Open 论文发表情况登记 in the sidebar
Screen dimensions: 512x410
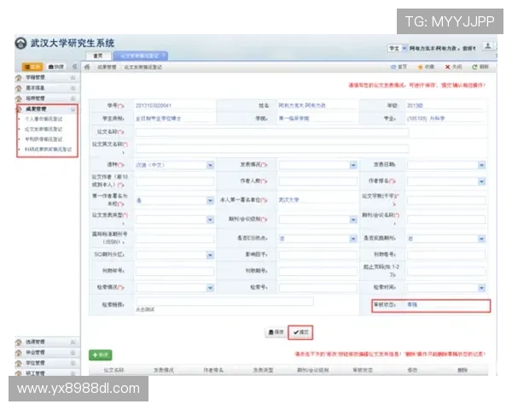click(44, 129)
